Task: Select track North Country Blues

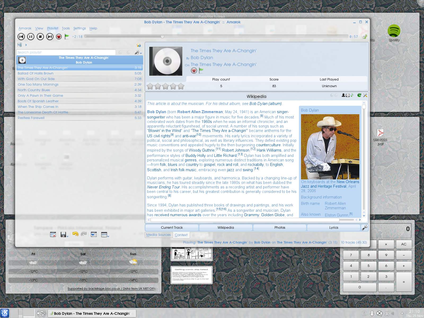Action: coord(79,90)
